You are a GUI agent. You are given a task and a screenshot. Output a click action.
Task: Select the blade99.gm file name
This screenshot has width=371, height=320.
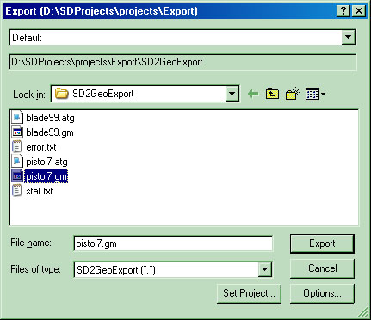pos(50,132)
